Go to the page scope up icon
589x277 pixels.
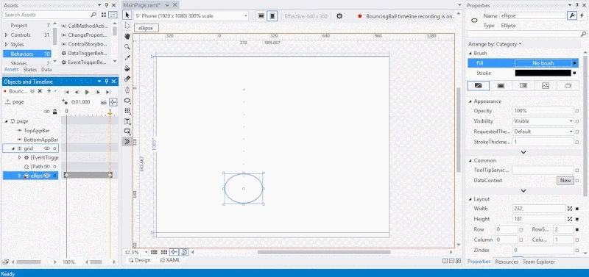coord(7,102)
